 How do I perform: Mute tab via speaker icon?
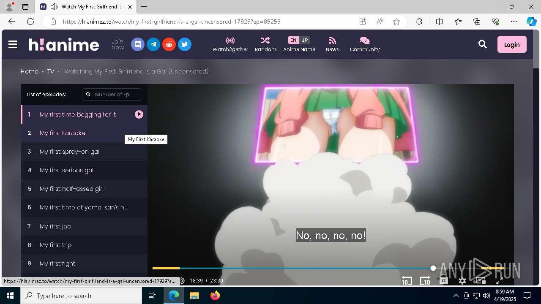[x=54, y=7]
